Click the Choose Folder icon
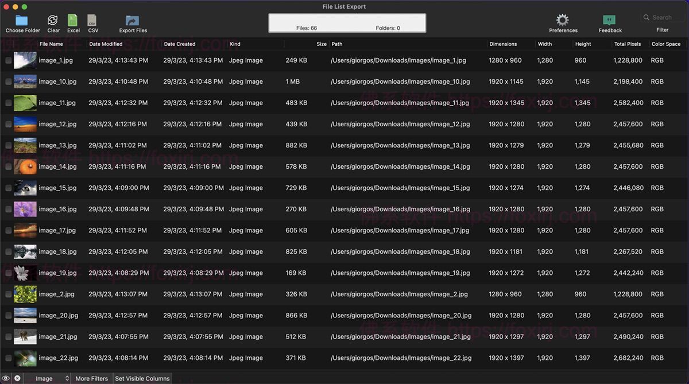 tap(22, 21)
